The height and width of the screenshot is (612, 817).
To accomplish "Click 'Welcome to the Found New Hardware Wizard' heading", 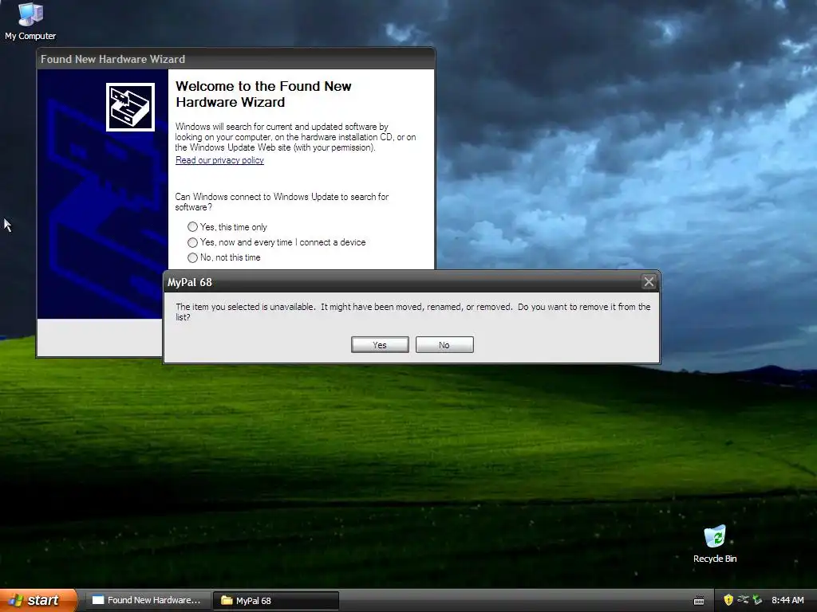I will tap(263, 94).
